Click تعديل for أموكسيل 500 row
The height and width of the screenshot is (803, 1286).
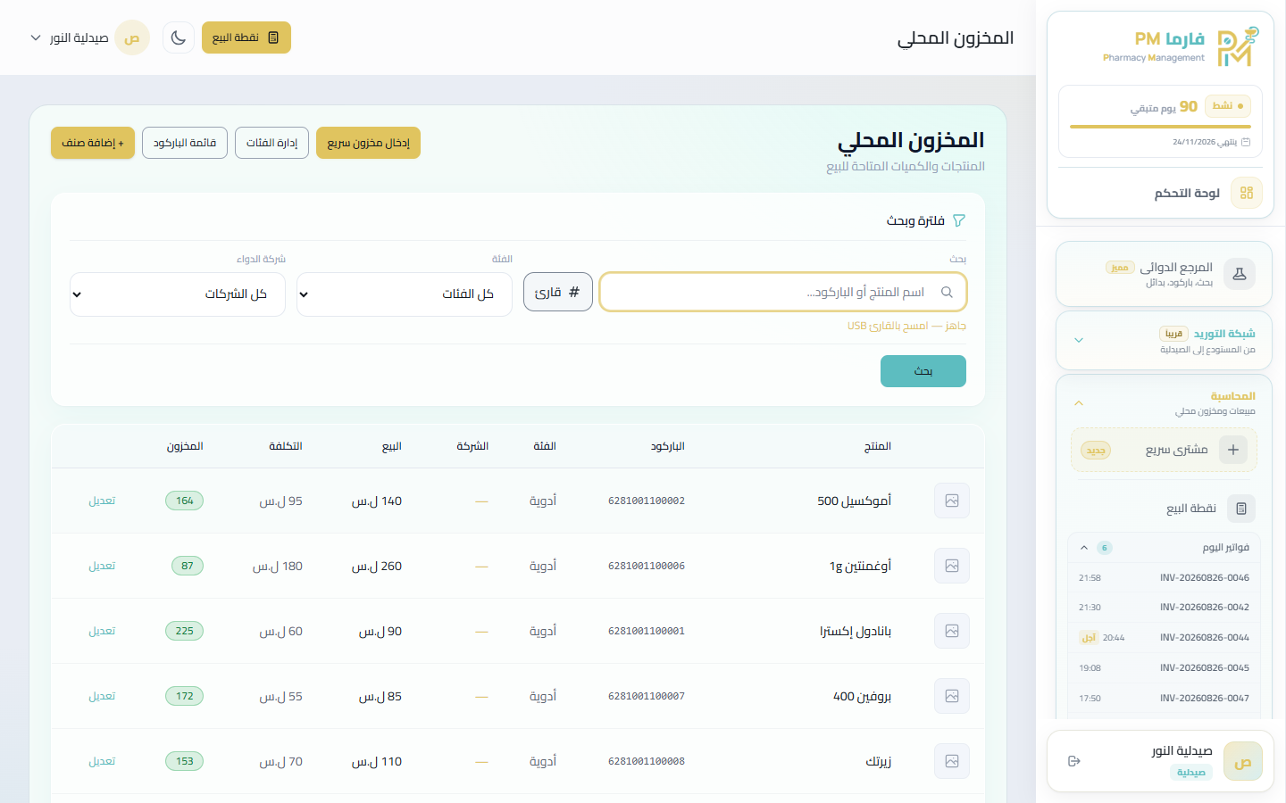point(102,501)
